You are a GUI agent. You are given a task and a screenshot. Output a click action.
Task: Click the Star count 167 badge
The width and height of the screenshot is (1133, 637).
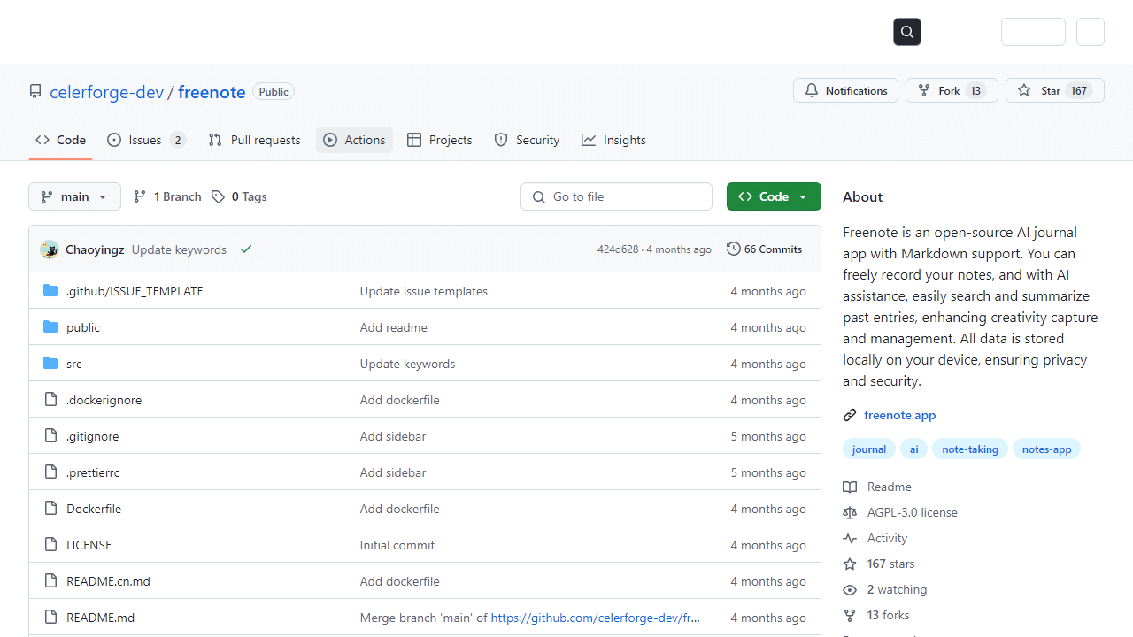pyautogui.click(x=1078, y=90)
